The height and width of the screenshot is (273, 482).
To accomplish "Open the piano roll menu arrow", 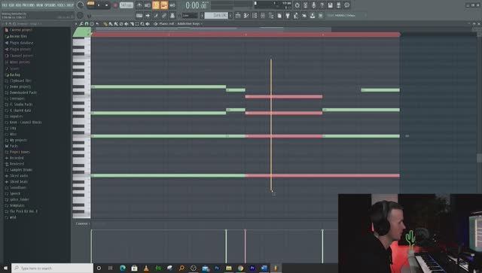I will (76, 23).
